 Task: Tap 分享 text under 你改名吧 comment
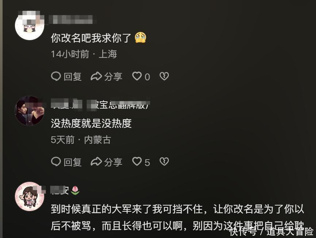113,77
